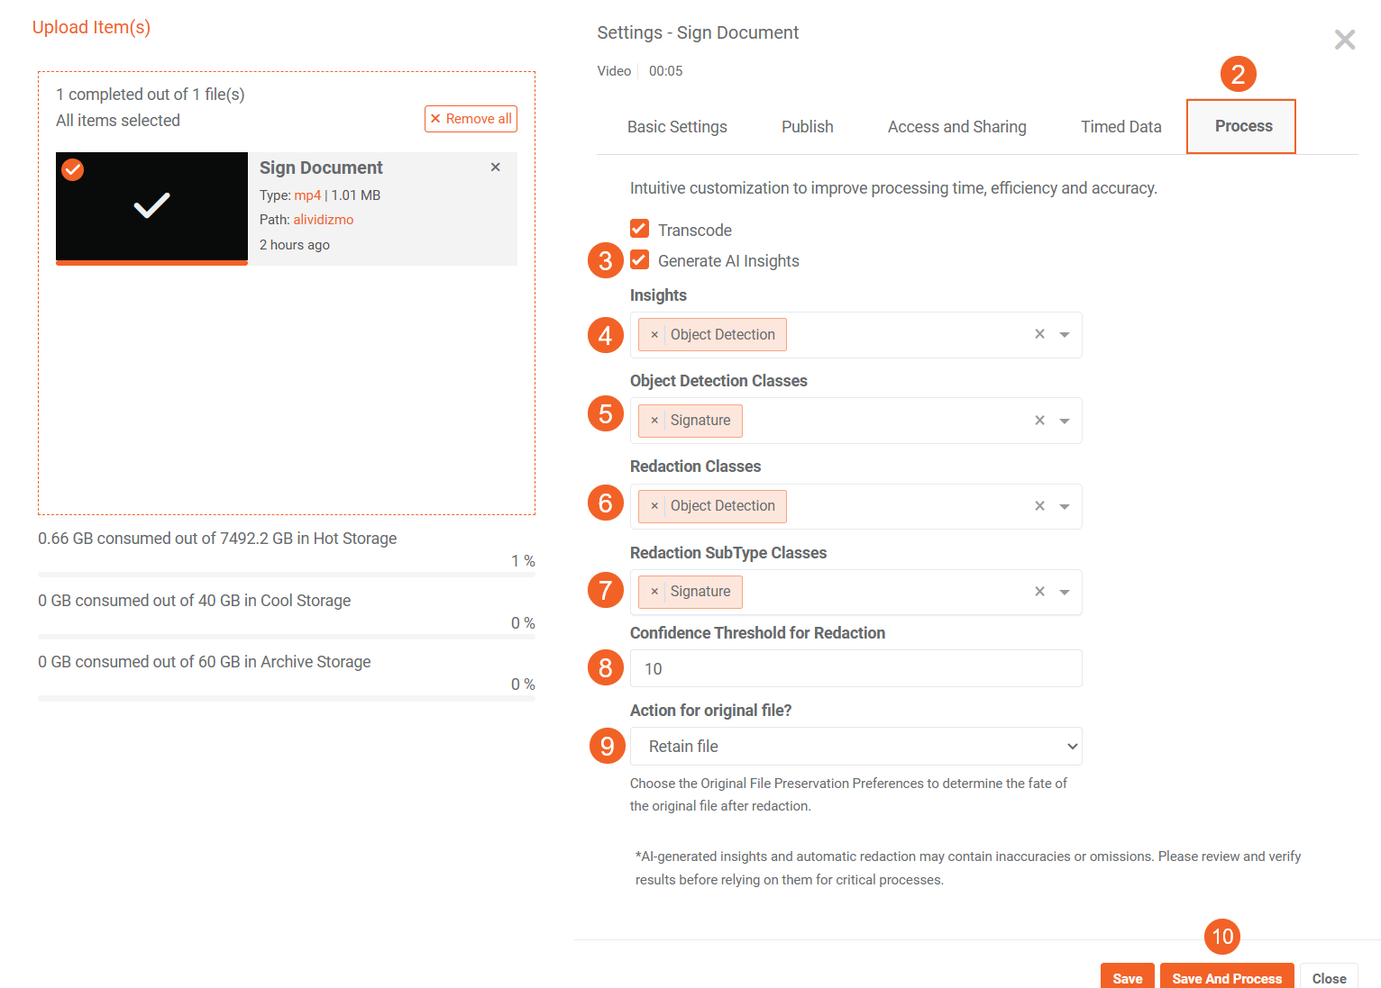
Task: Open Action for original file dropdown
Action: [x=855, y=747]
